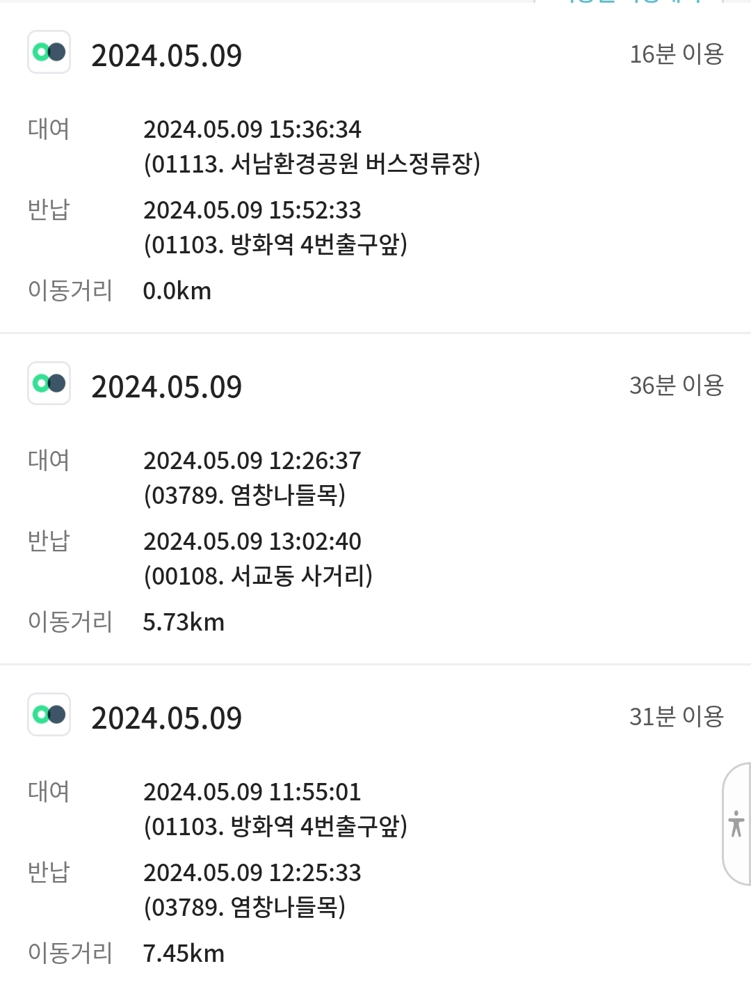Tap the 31분 이용 duration label

[x=676, y=717]
